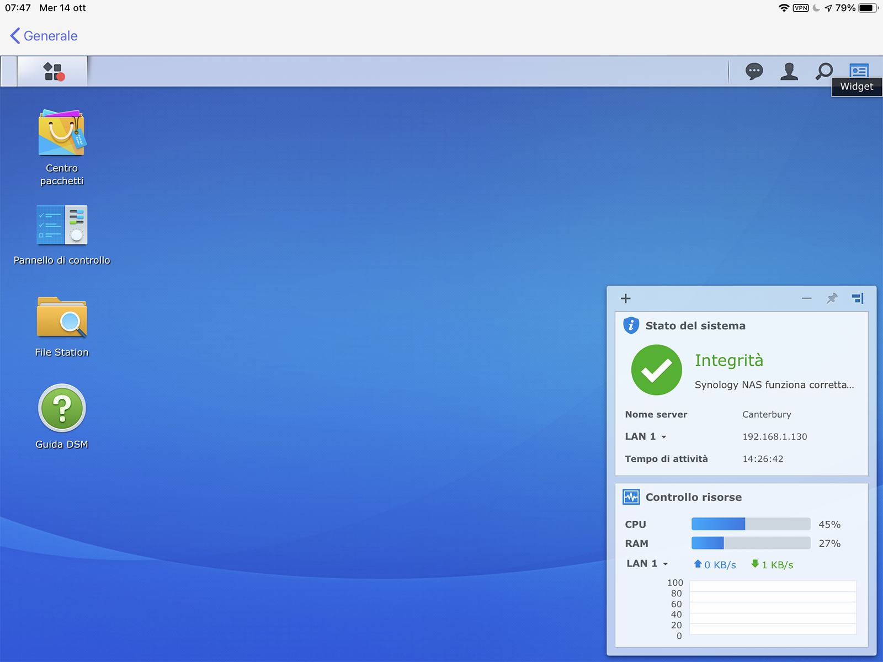The image size is (883, 662).
Task: Tap the 07:47 clock in status bar
Action: (x=18, y=8)
